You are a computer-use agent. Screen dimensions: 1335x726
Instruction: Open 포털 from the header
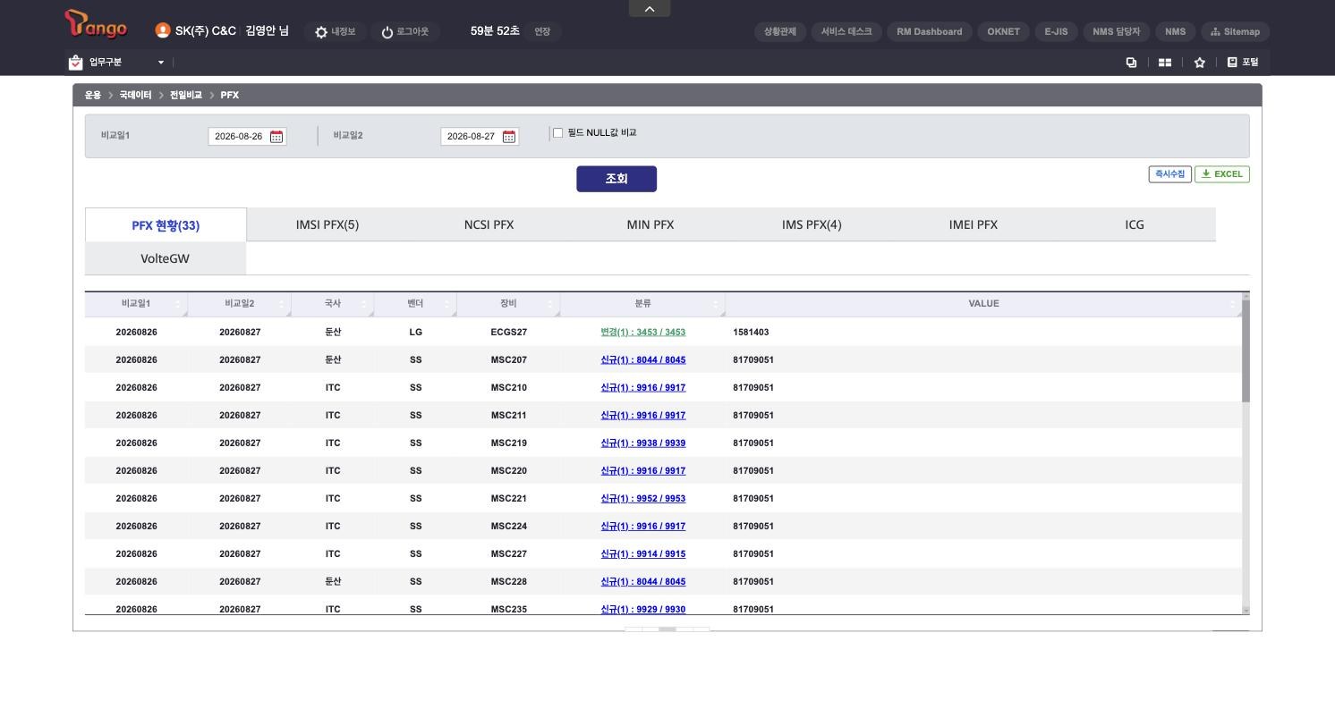(x=1243, y=63)
